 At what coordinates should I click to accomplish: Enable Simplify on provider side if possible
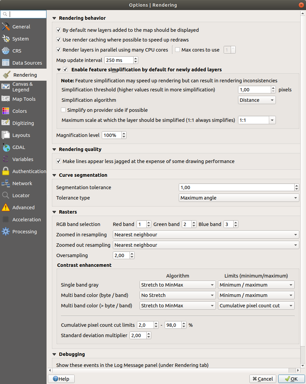(x=63, y=110)
